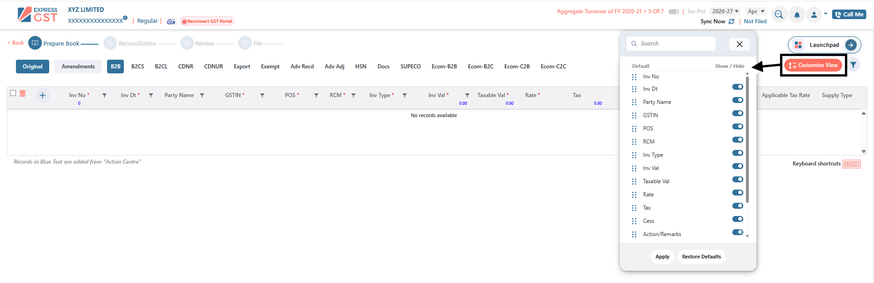Click the red delete trash icon
The width and height of the screenshot is (874, 283).
point(23,93)
